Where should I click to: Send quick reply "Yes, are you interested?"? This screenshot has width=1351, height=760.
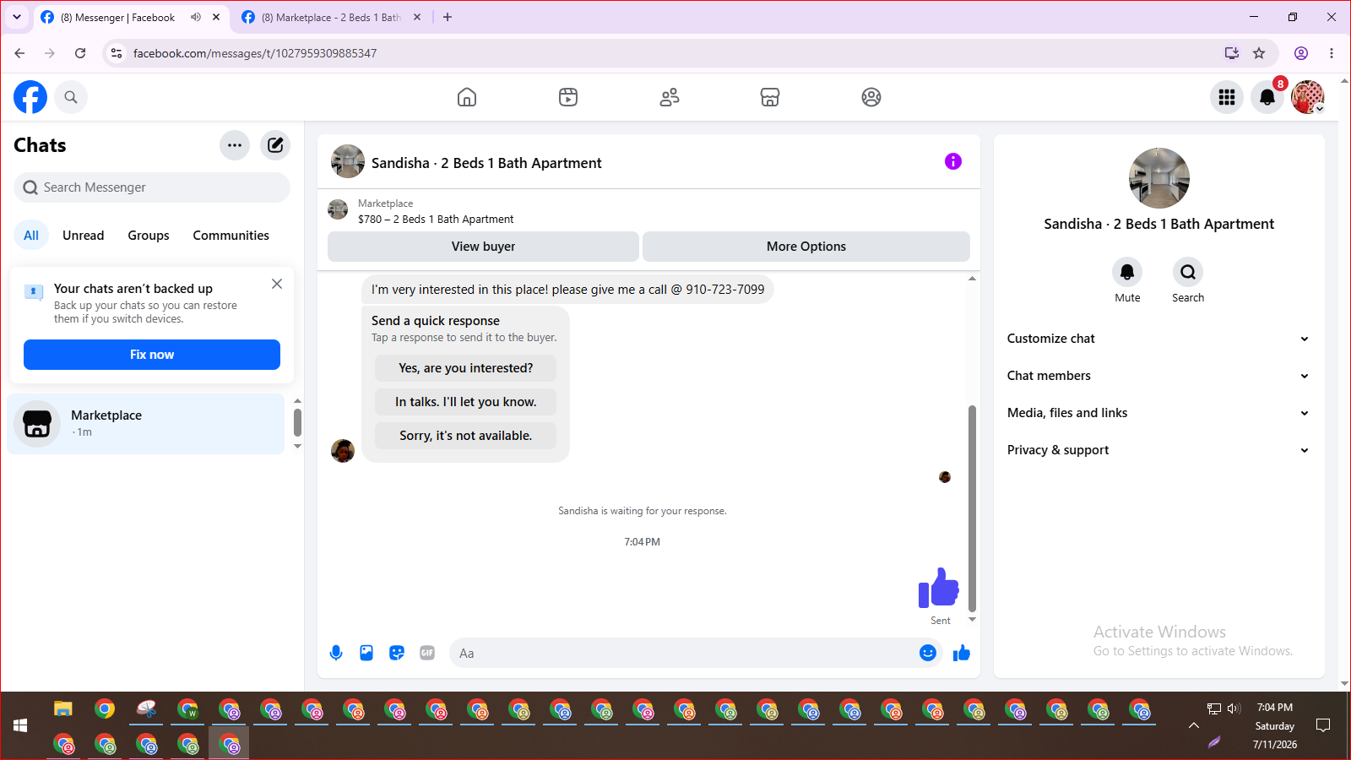[466, 368]
